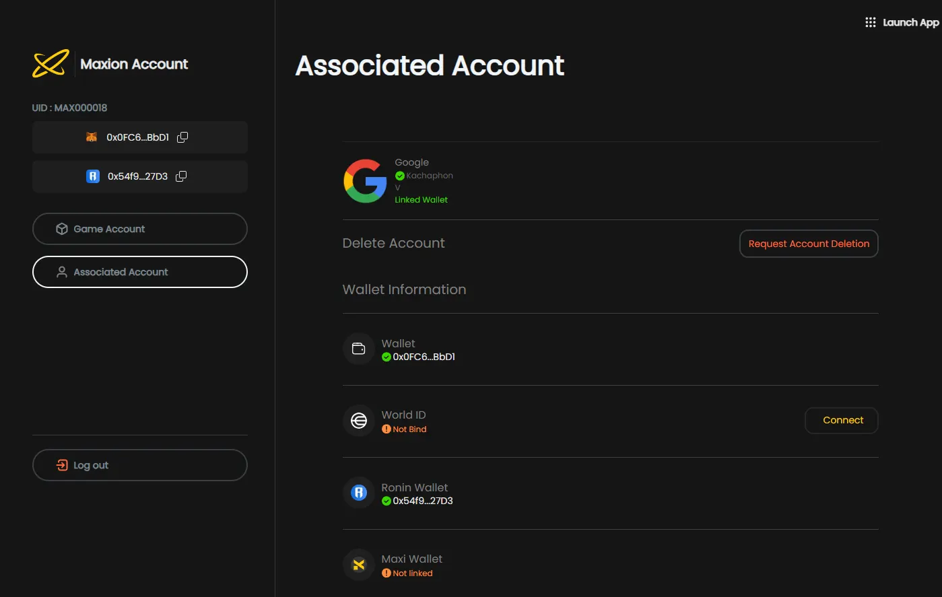Click the Ronin Wallet logo icon

tap(359, 493)
